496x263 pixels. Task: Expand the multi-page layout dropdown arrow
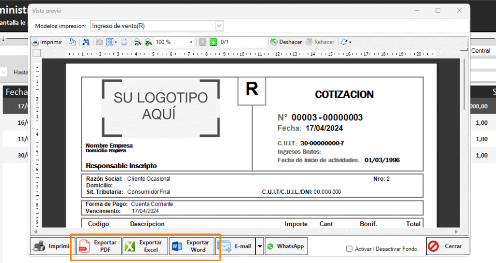pyautogui.click(x=116, y=42)
